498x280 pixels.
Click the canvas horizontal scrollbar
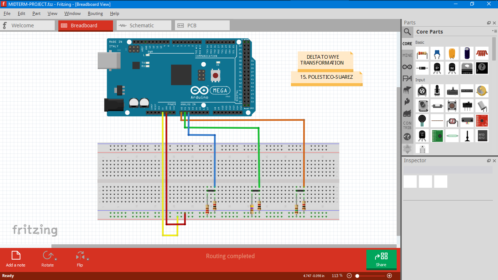tap(223, 246)
